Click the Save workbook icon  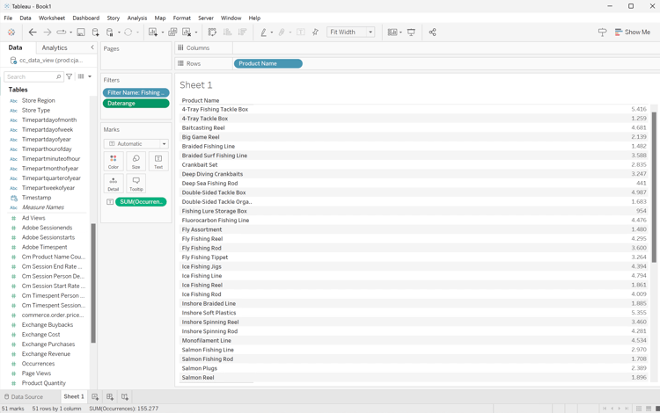[x=81, y=33]
